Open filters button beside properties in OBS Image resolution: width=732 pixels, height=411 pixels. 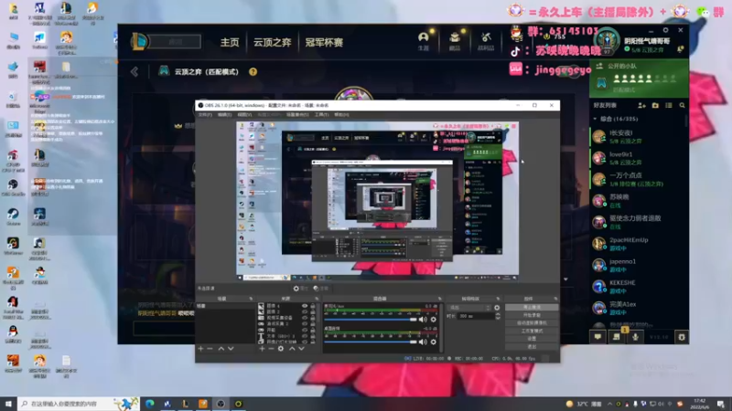321,289
